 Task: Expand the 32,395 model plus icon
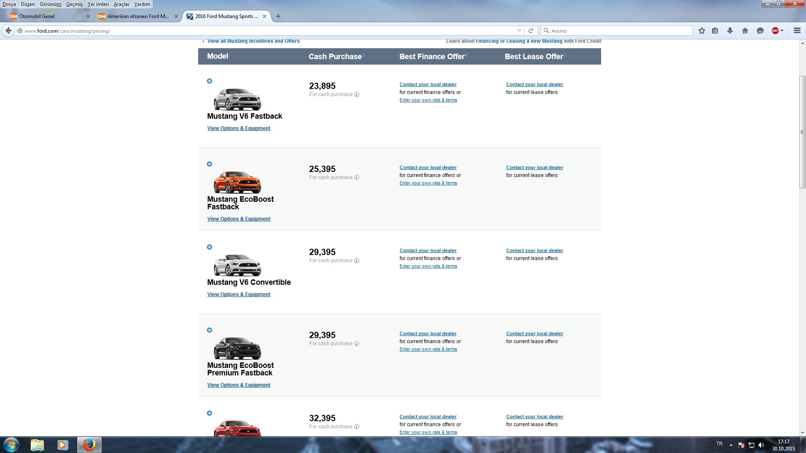point(209,413)
